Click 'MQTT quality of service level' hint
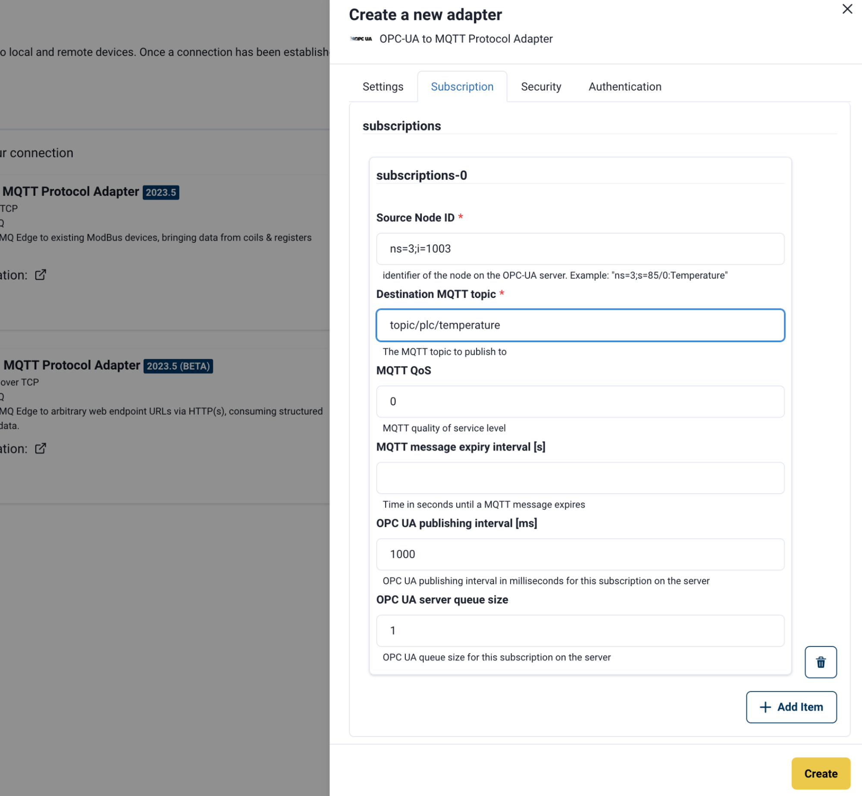This screenshot has height=796, width=862. [444, 428]
